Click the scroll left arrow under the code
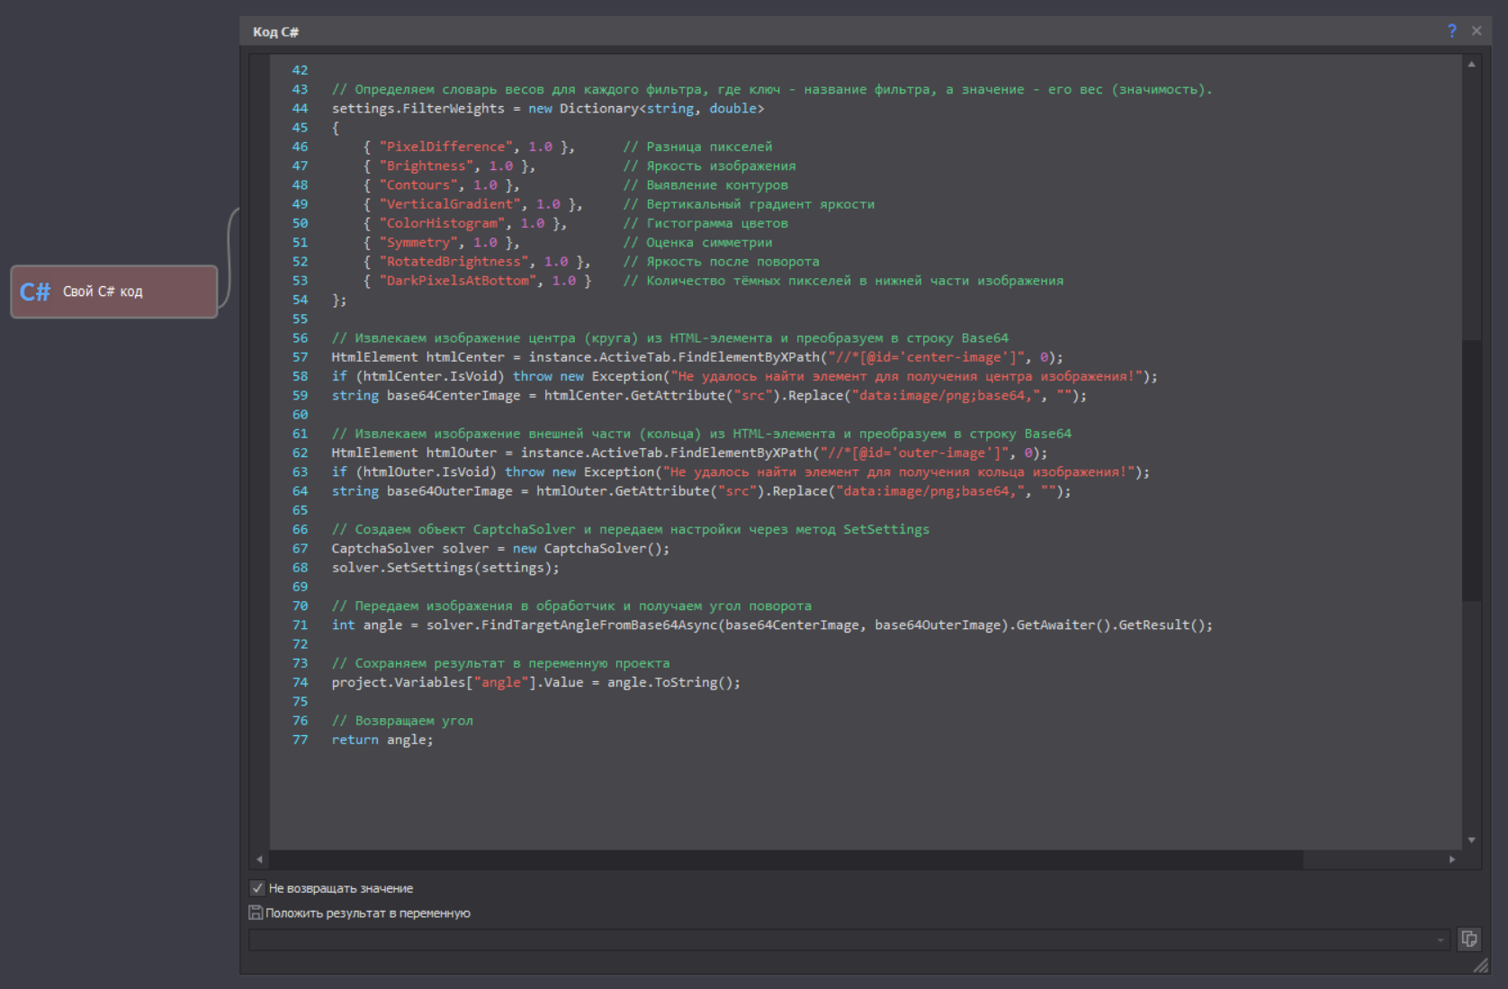The height and width of the screenshot is (989, 1508). 260,859
